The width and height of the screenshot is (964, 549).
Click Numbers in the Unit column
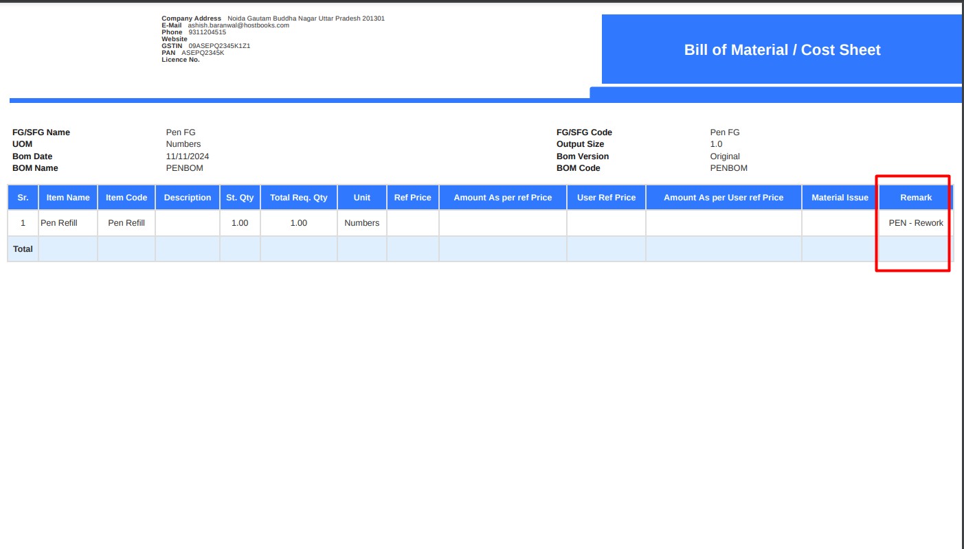[362, 223]
